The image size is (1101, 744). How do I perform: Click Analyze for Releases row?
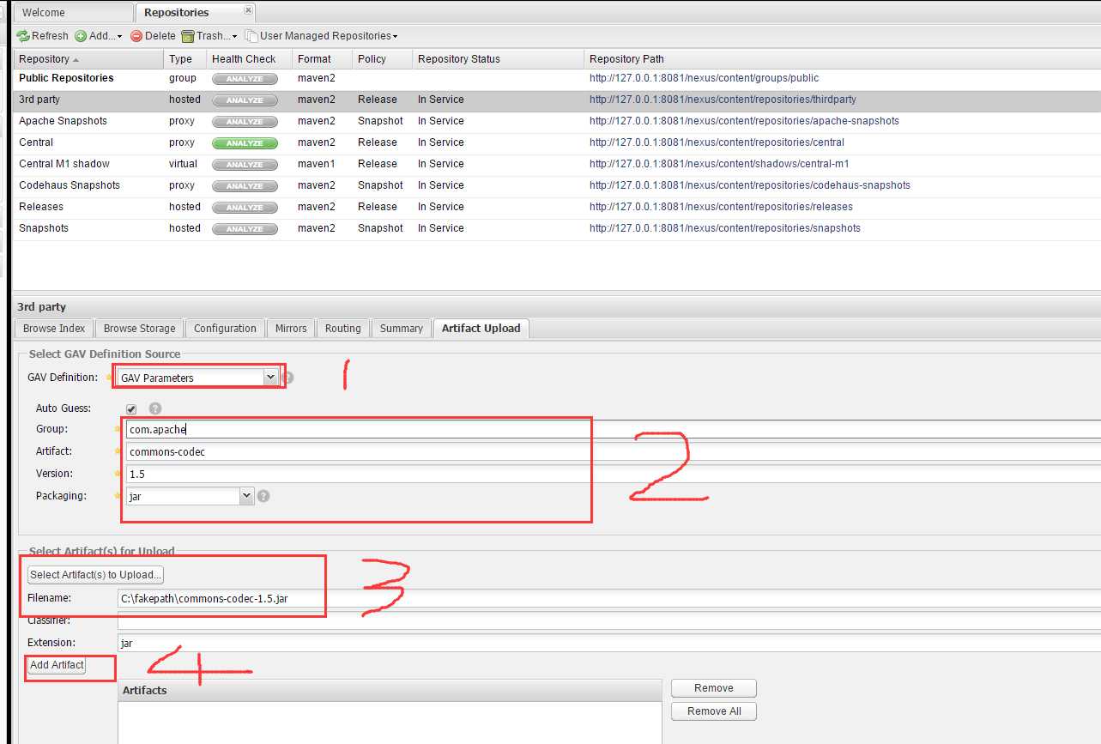245,208
